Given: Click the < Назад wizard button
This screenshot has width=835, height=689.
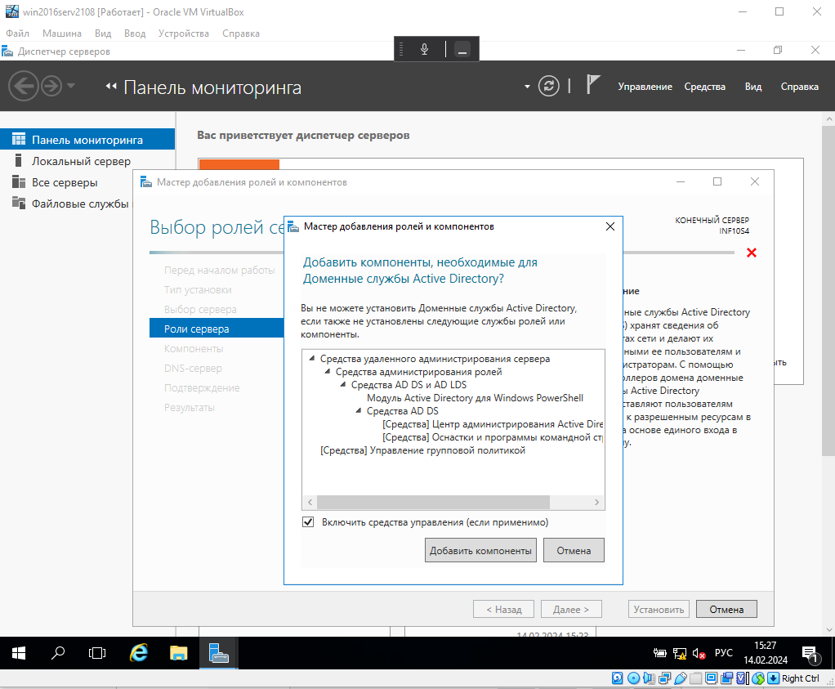Looking at the screenshot, I should tap(504, 609).
